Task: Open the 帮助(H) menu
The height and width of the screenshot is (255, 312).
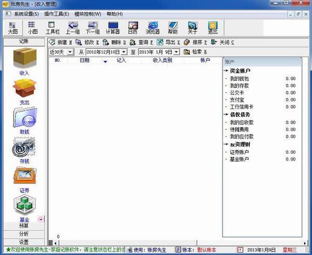Action: 114,14
